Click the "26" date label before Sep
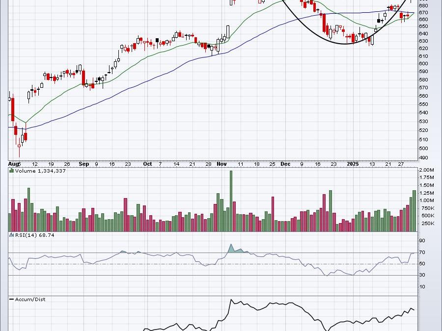442x331 pixels. (67, 164)
